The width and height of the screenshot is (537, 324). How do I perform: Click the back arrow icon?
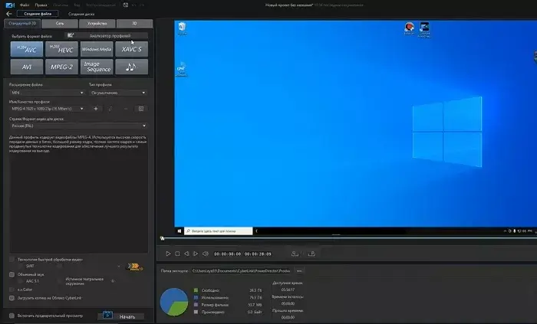pyautogui.click(x=9, y=14)
